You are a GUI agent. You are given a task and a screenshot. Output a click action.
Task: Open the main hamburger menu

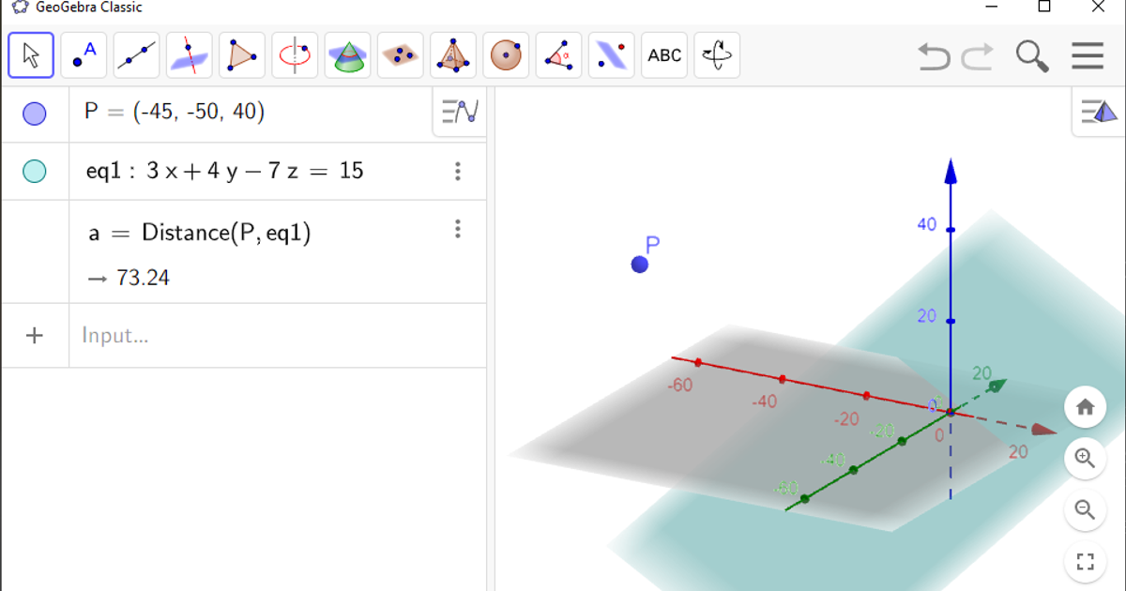click(1087, 55)
